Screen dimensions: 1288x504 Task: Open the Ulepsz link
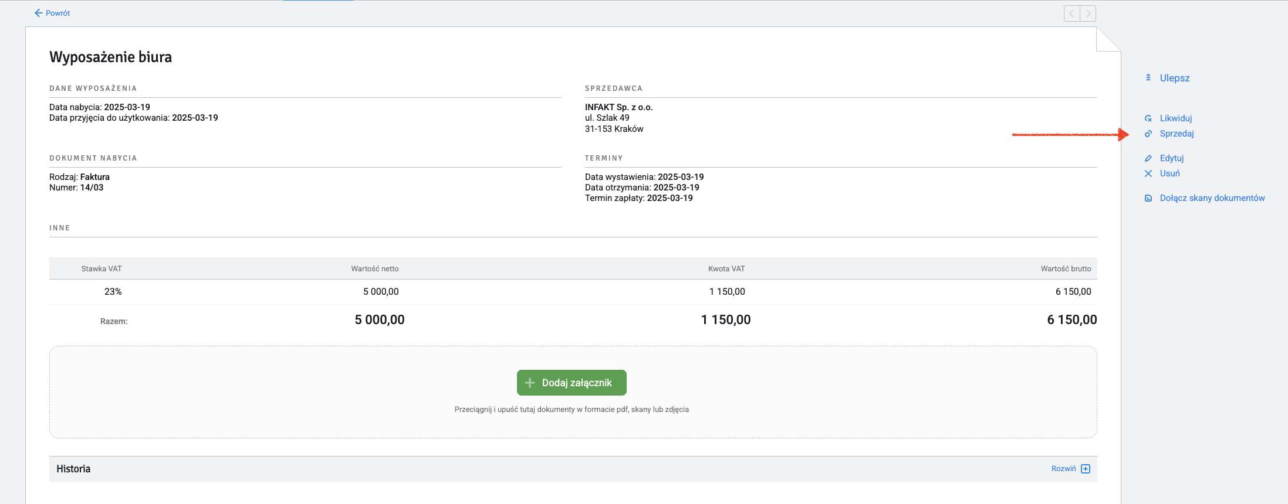coord(1175,78)
